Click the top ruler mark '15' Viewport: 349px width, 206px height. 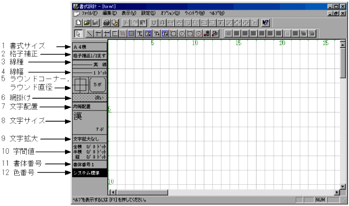tap(238, 43)
